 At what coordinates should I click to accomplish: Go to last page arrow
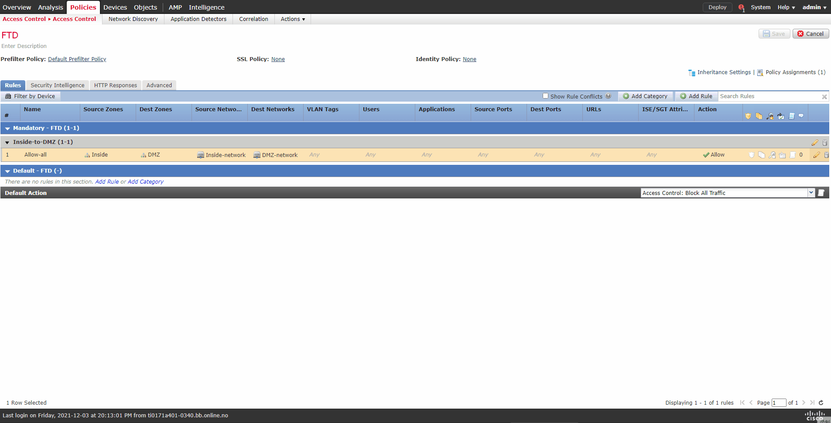[x=812, y=403]
